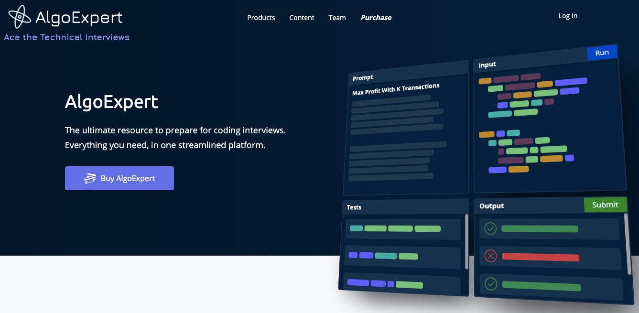
Task: Click the green Submit button
Action: (605, 205)
